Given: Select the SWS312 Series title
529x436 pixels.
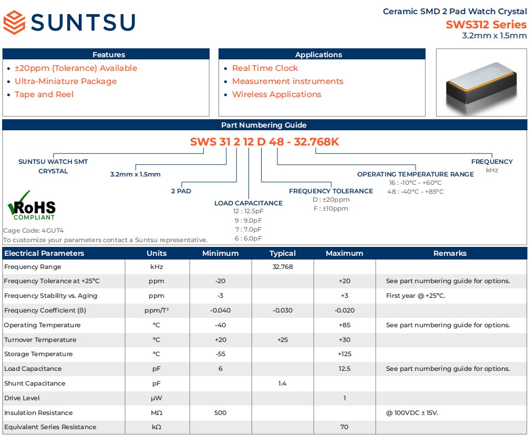Looking at the screenshot, I should tap(485, 25).
